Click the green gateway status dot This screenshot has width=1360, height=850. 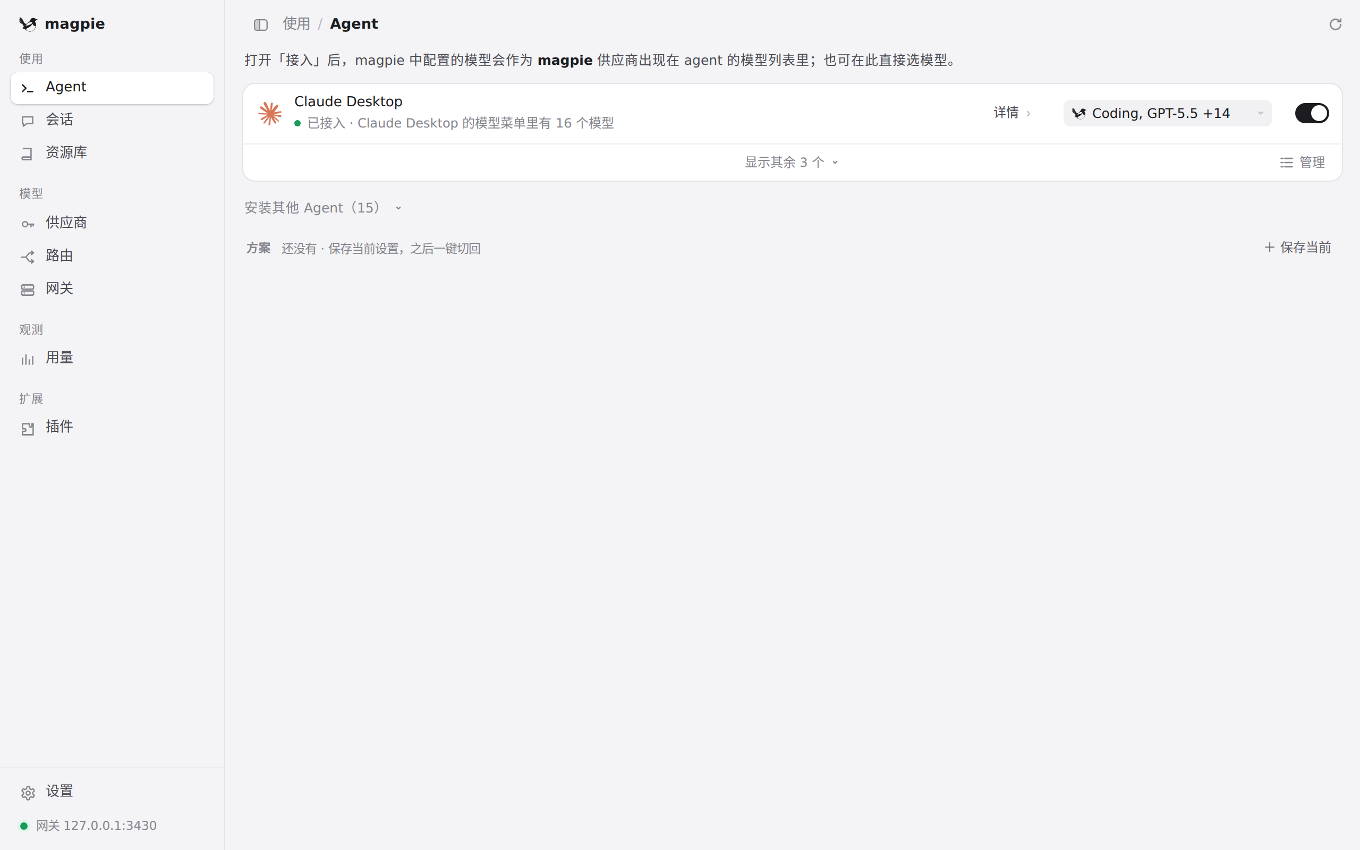click(x=24, y=826)
